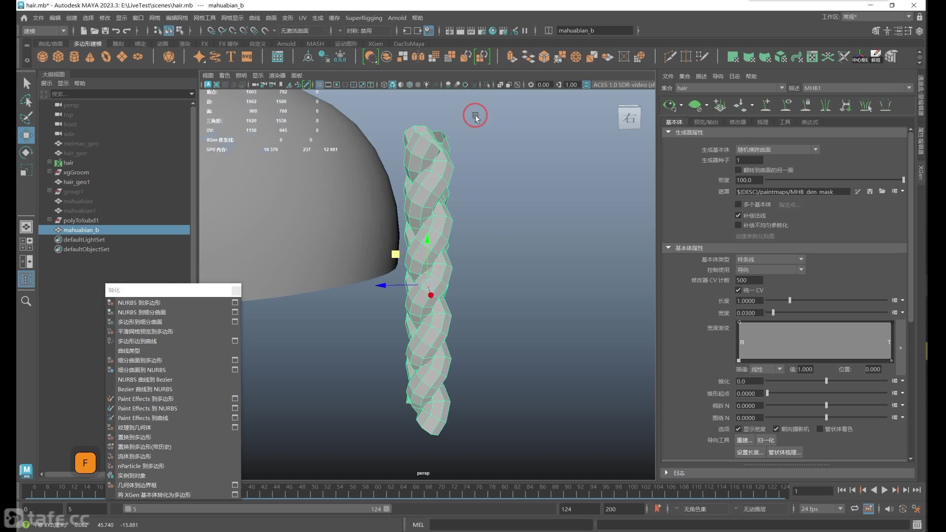Create a polygon cone from the shelf

tap(90, 57)
